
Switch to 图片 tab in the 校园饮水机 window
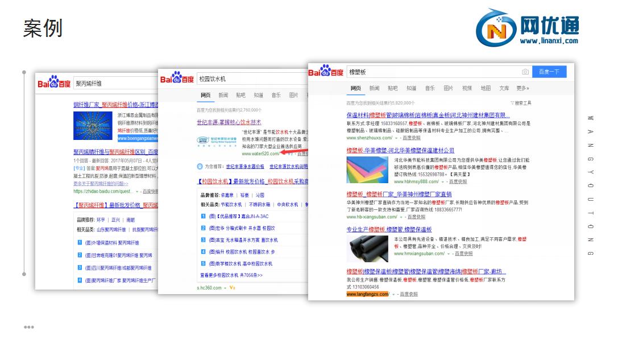(293, 95)
